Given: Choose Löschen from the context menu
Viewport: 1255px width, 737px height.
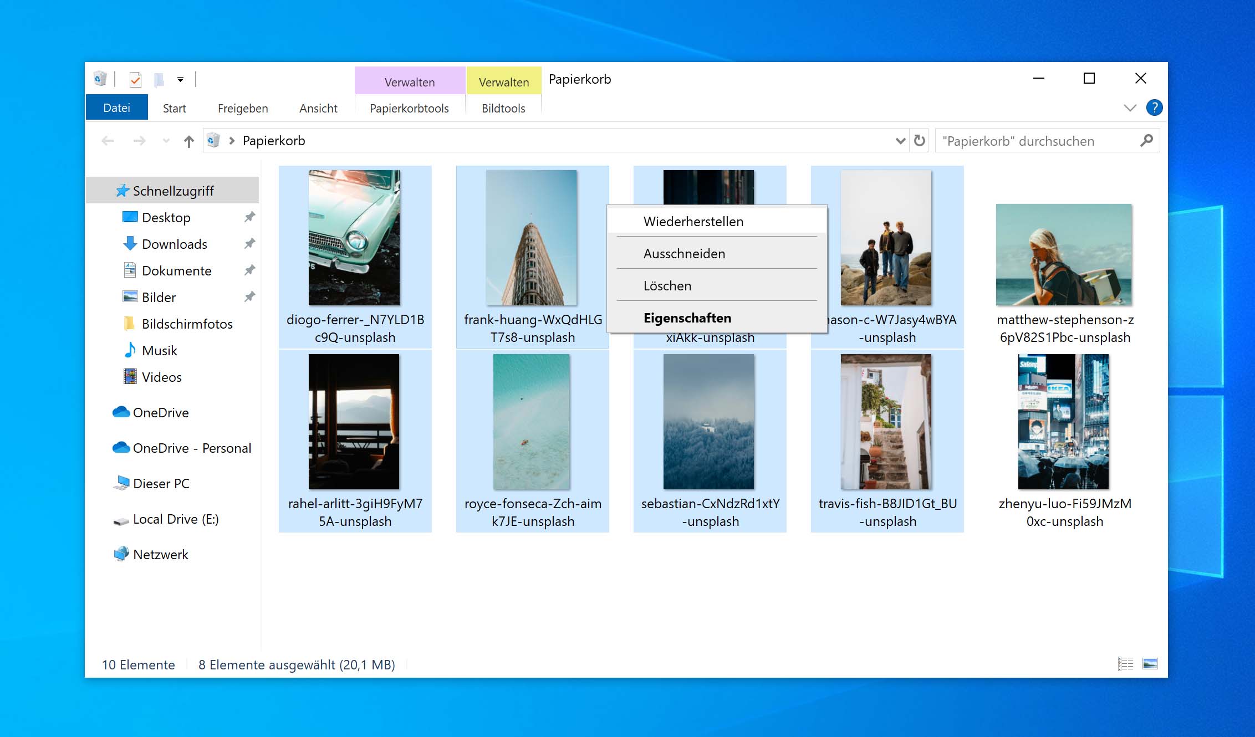Looking at the screenshot, I should [717, 285].
